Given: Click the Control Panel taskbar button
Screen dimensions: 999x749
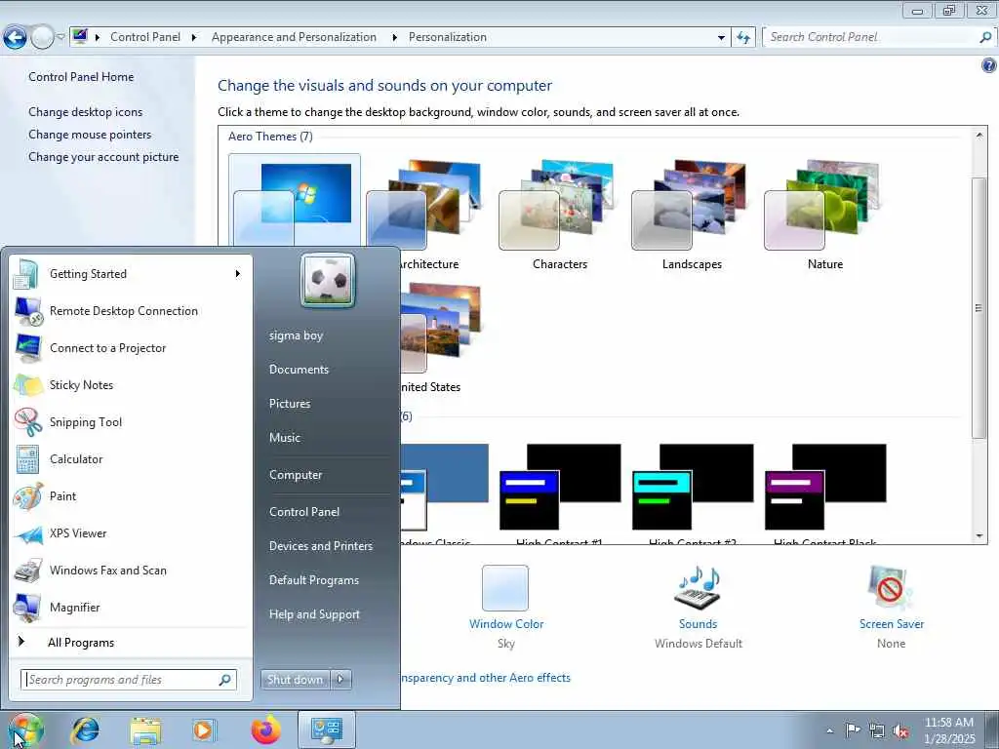Looking at the screenshot, I should pos(327,729).
